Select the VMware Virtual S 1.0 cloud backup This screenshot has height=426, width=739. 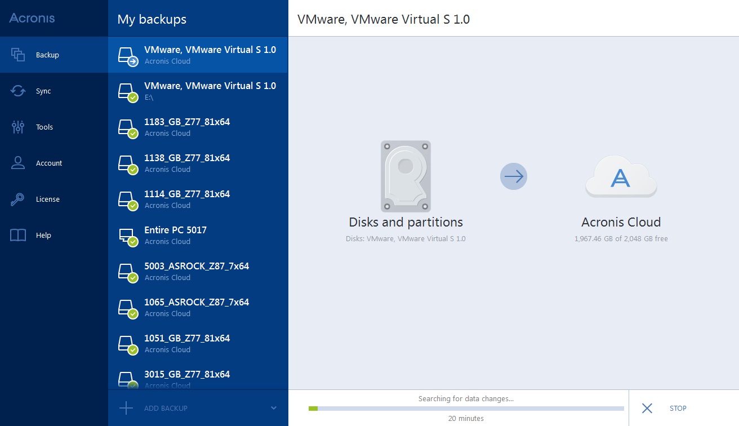[x=198, y=55]
